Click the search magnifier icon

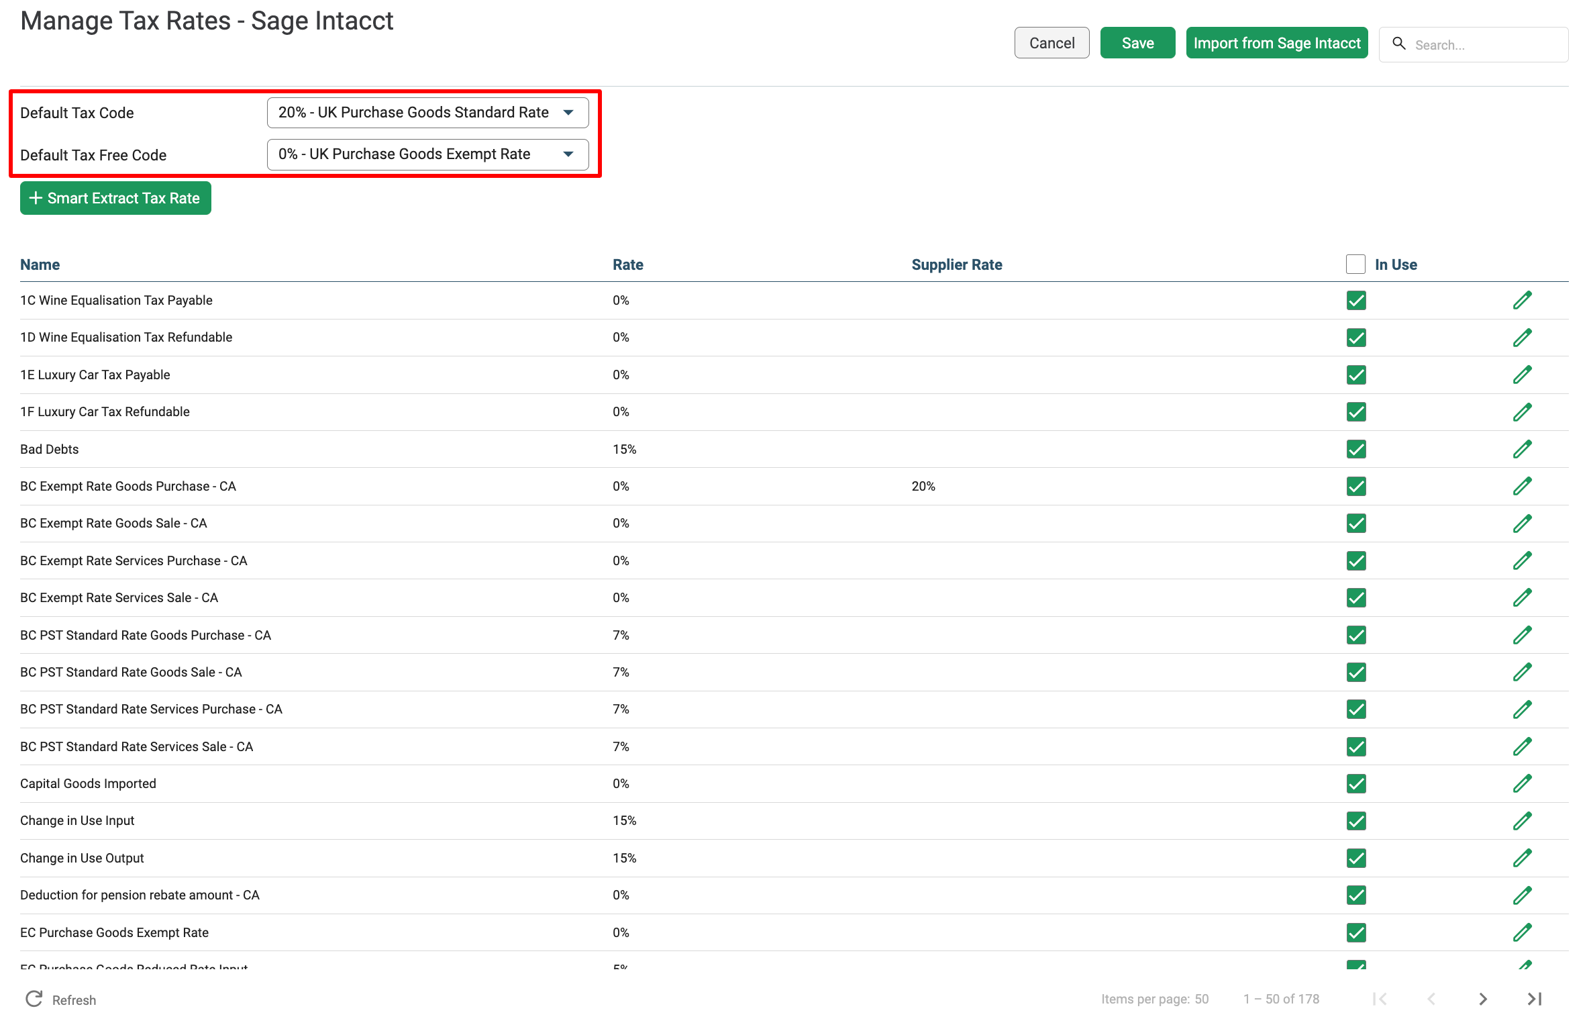point(1399,44)
